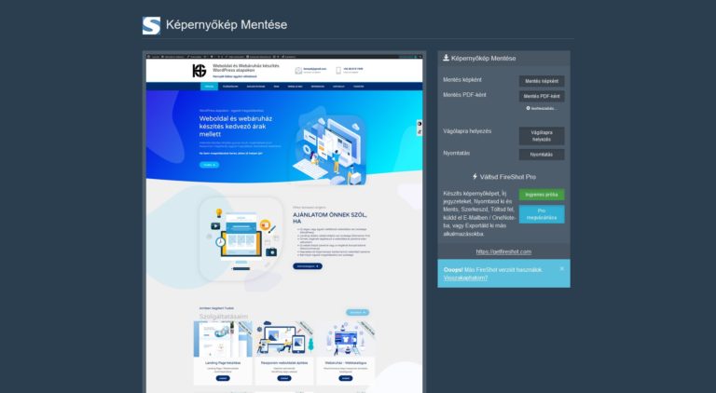Image resolution: width=716 pixels, height=393 pixels.
Task: Click the Vágólapra helyezés button
Action: [x=542, y=136]
